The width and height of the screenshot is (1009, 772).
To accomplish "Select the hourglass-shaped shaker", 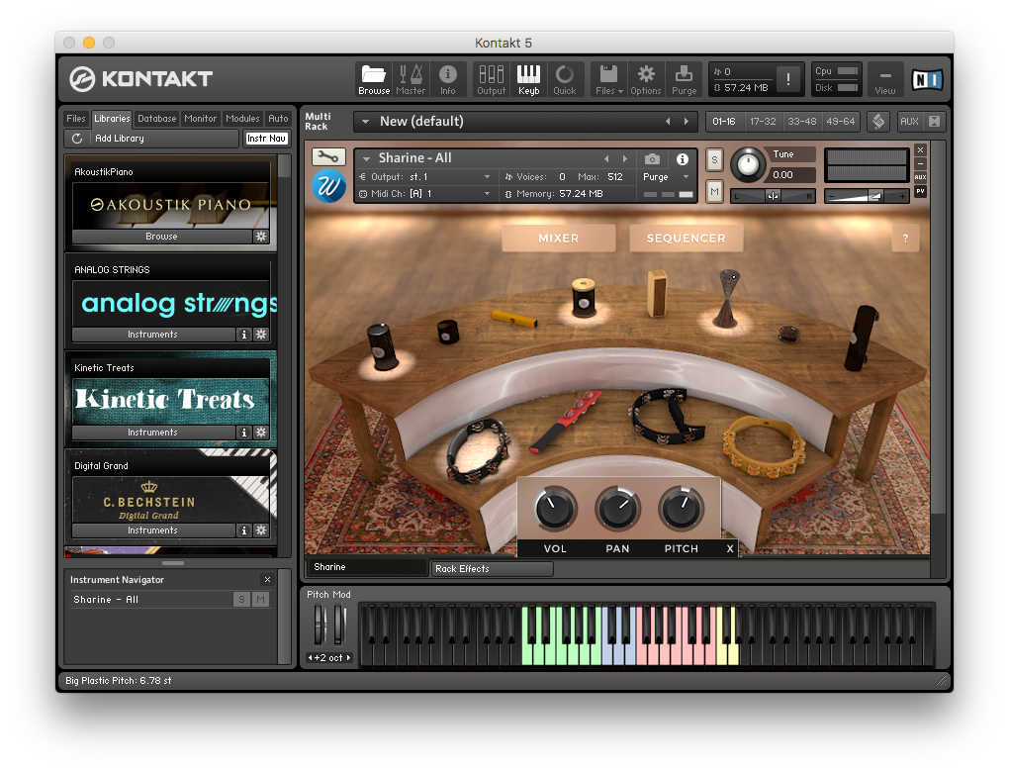I will click(x=726, y=298).
